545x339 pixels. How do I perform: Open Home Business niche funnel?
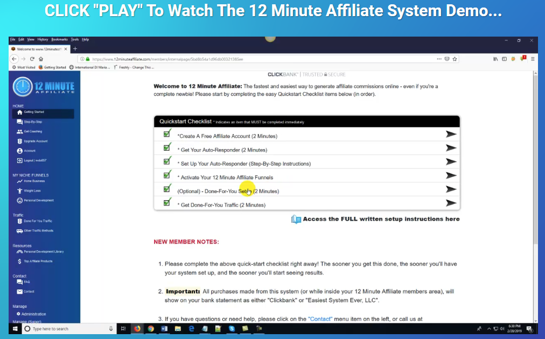pos(31,181)
